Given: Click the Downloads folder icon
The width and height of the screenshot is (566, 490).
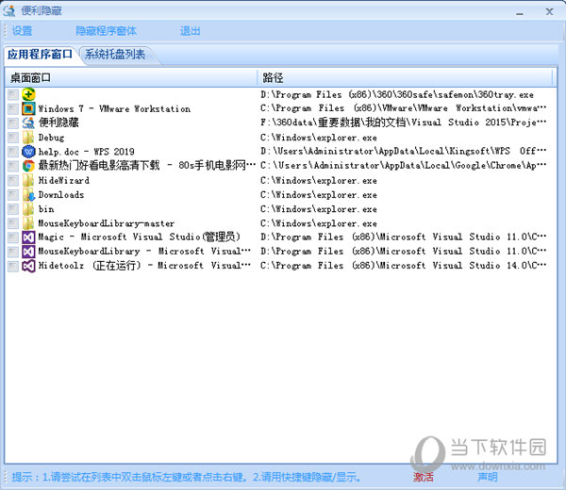Looking at the screenshot, I should [x=28, y=195].
